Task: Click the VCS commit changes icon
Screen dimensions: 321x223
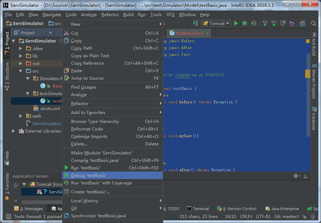Action: (x=274, y=23)
